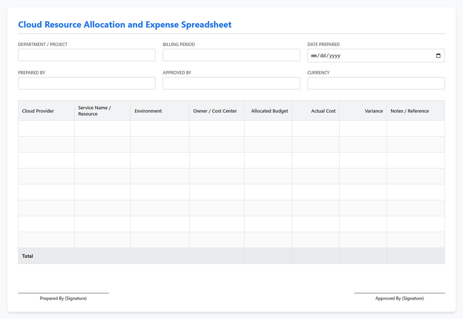Image resolution: width=463 pixels, height=319 pixels.
Task: Click the DEPARTMENT / PROJECT field label
Action: point(43,45)
